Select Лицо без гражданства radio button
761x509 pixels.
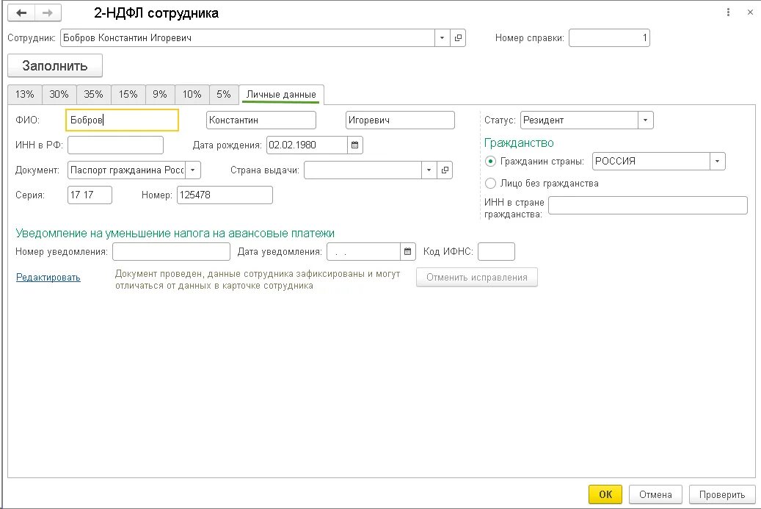tap(490, 183)
